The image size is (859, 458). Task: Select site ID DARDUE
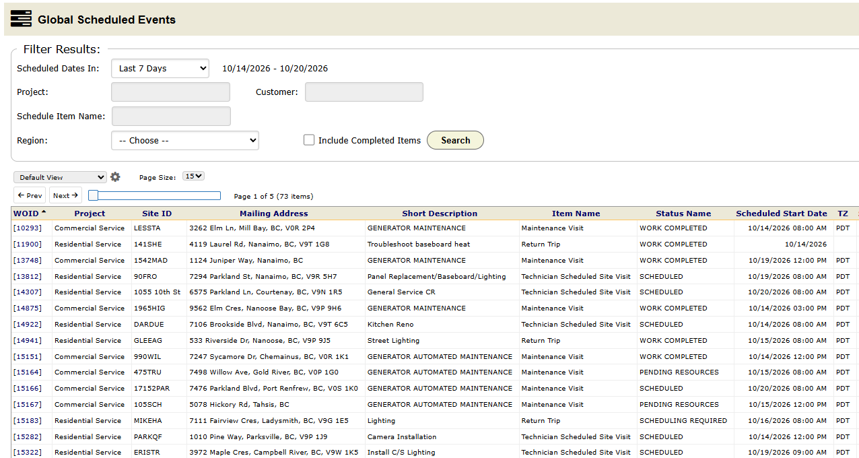tap(149, 324)
